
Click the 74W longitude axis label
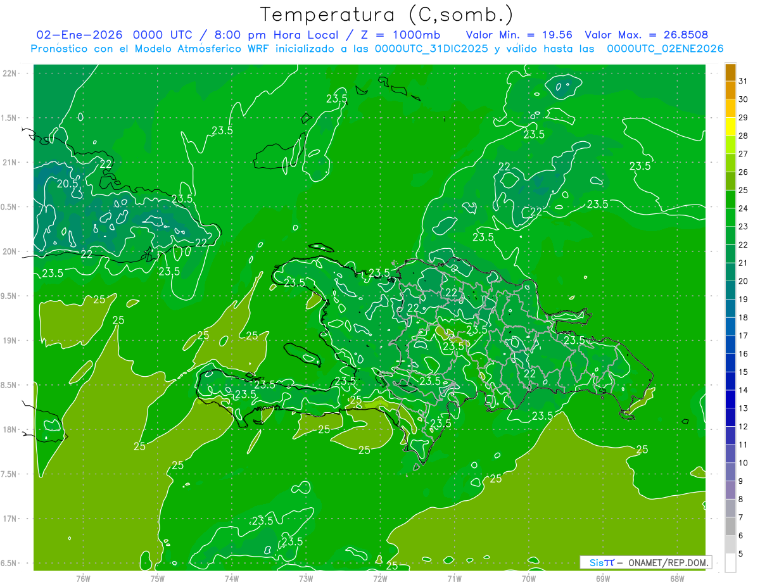231,578
